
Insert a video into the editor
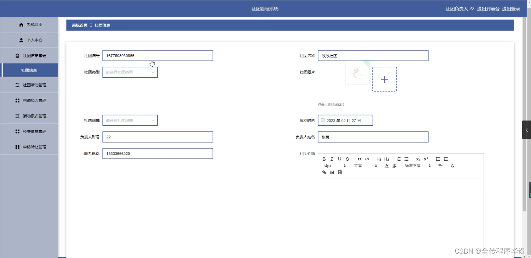339,172
